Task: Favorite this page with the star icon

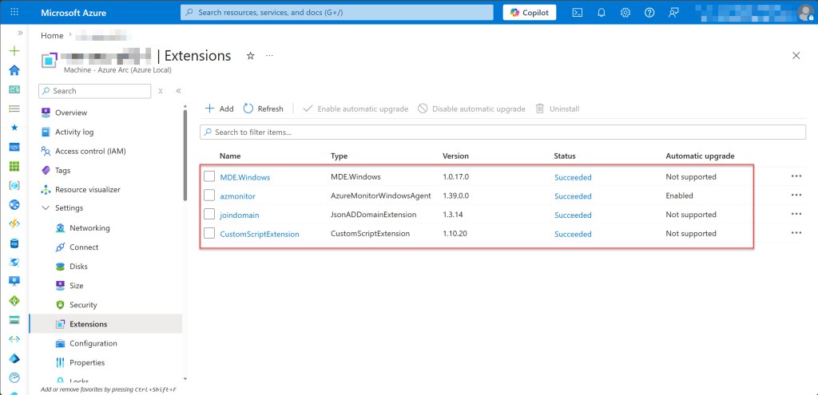Action: (250, 56)
